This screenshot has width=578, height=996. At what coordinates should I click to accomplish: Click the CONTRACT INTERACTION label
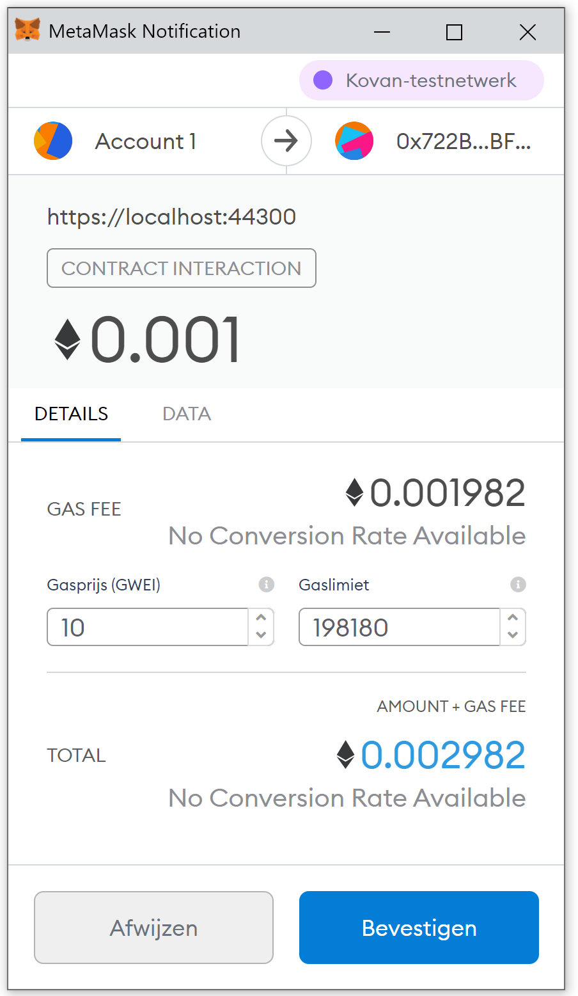(182, 268)
